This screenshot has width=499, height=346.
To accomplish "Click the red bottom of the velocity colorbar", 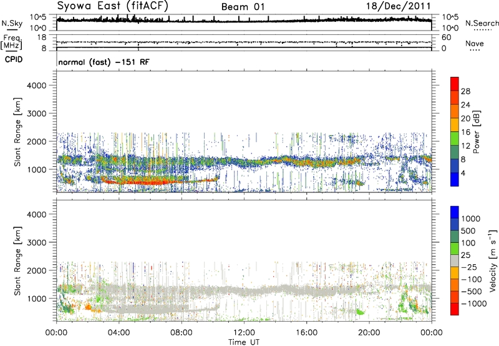I will 455,309.
